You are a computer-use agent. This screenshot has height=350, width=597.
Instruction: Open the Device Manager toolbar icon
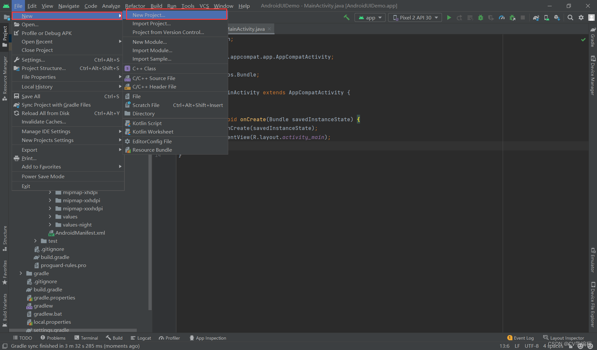(x=547, y=17)
